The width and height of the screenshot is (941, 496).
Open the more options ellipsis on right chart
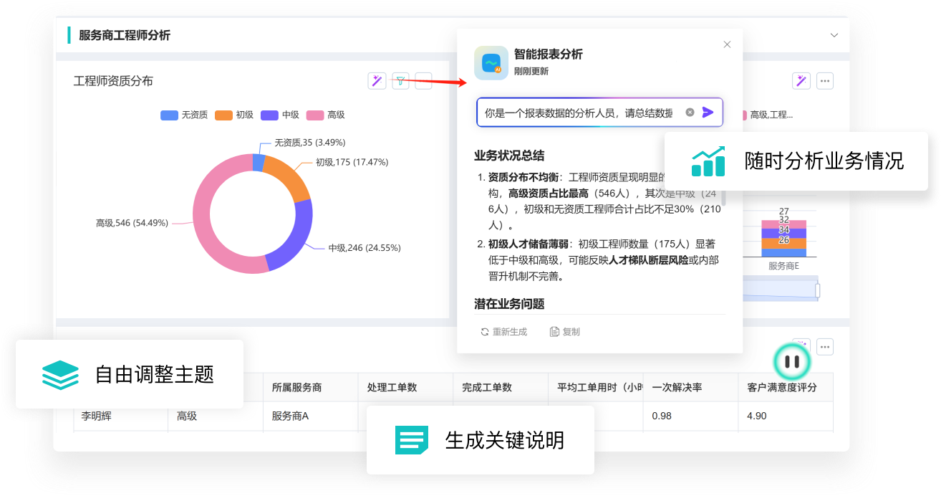click(x=825, y=81)
